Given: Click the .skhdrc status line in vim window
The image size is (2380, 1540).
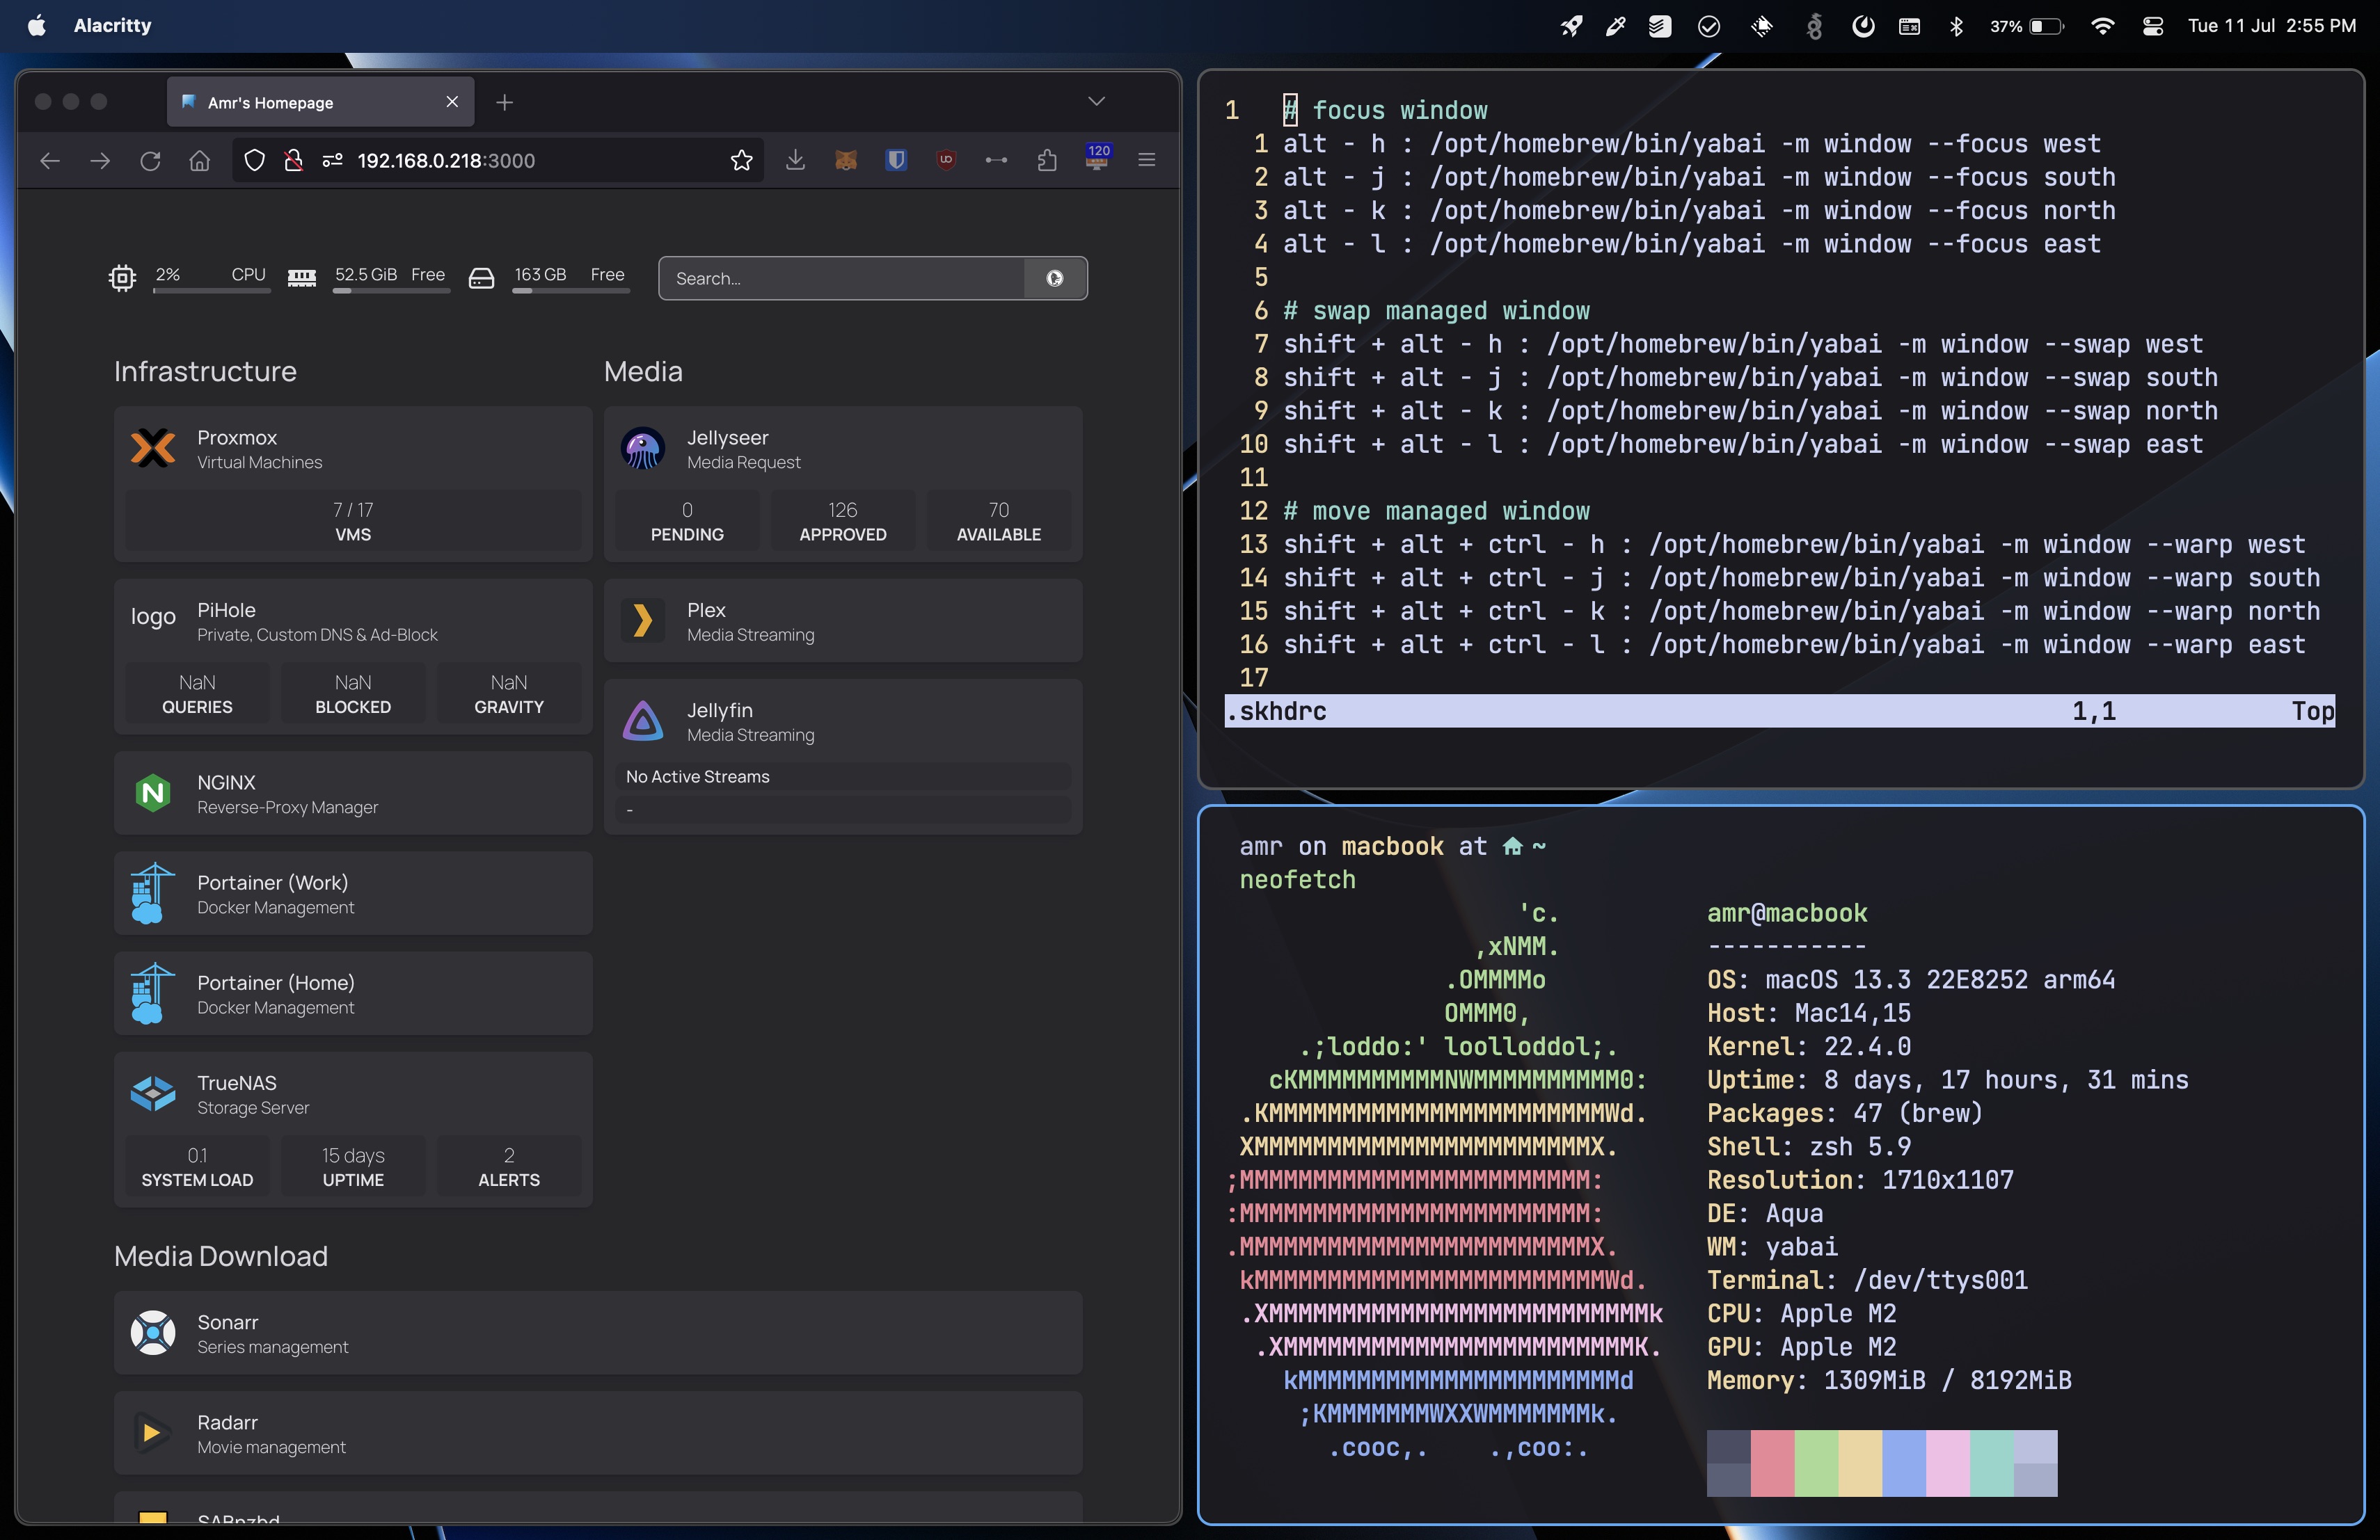Looking at the screenshot, I should [x=1779, y=711].
